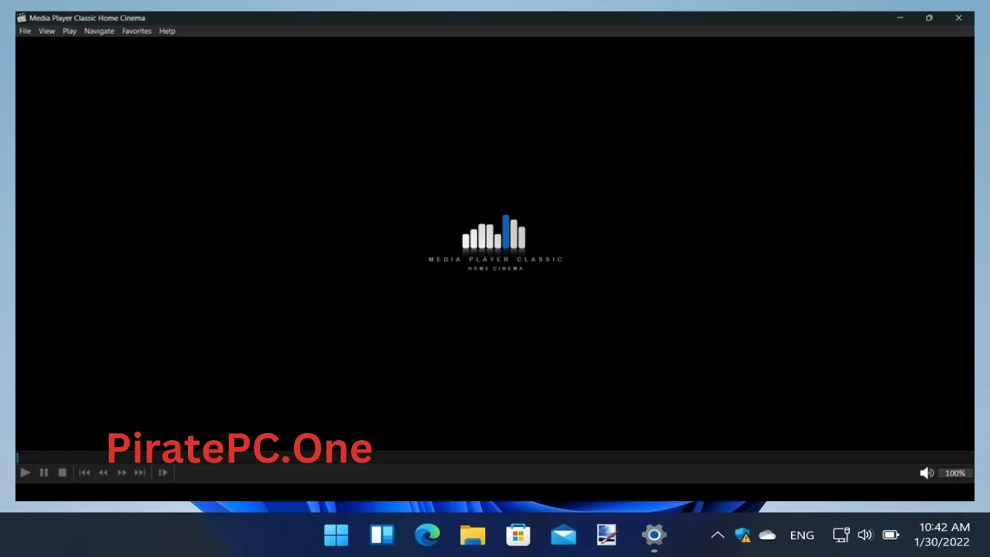
Task: Skip to previous track button
Action: (84, 473)
